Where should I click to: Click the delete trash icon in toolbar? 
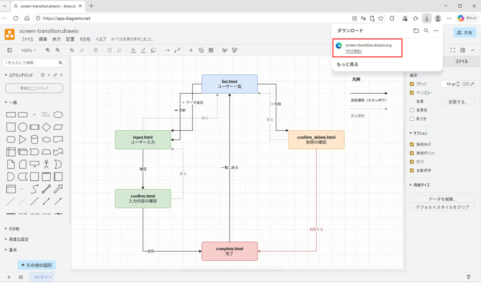click(x=95, y=50)
